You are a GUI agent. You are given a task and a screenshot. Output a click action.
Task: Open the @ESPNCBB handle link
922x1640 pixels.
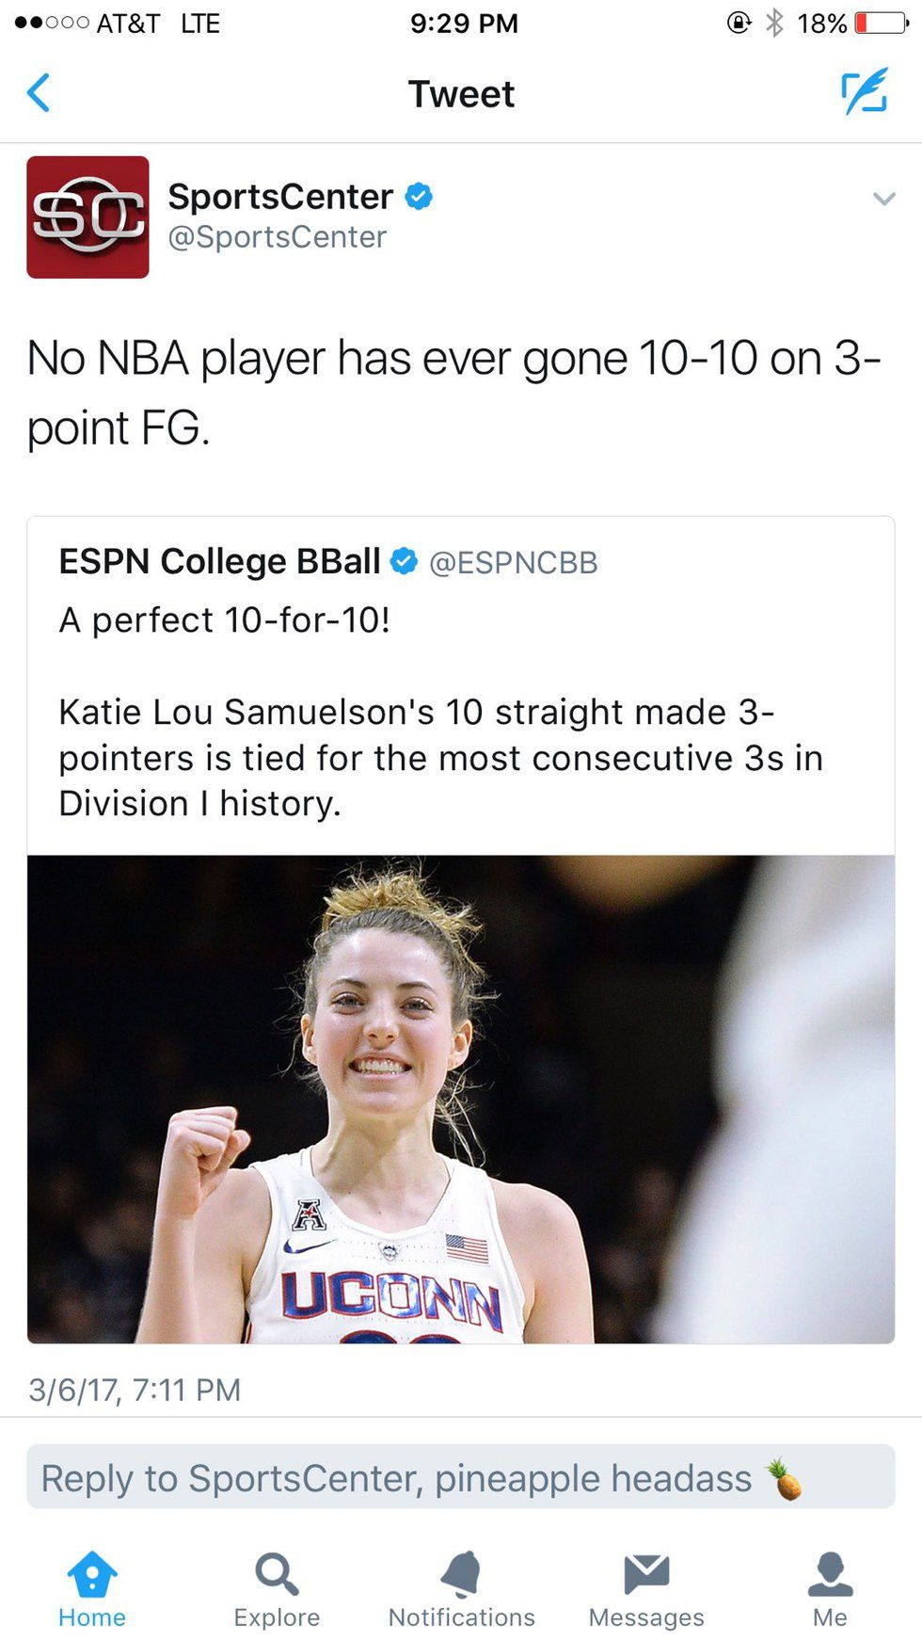(x=514, y=563)
